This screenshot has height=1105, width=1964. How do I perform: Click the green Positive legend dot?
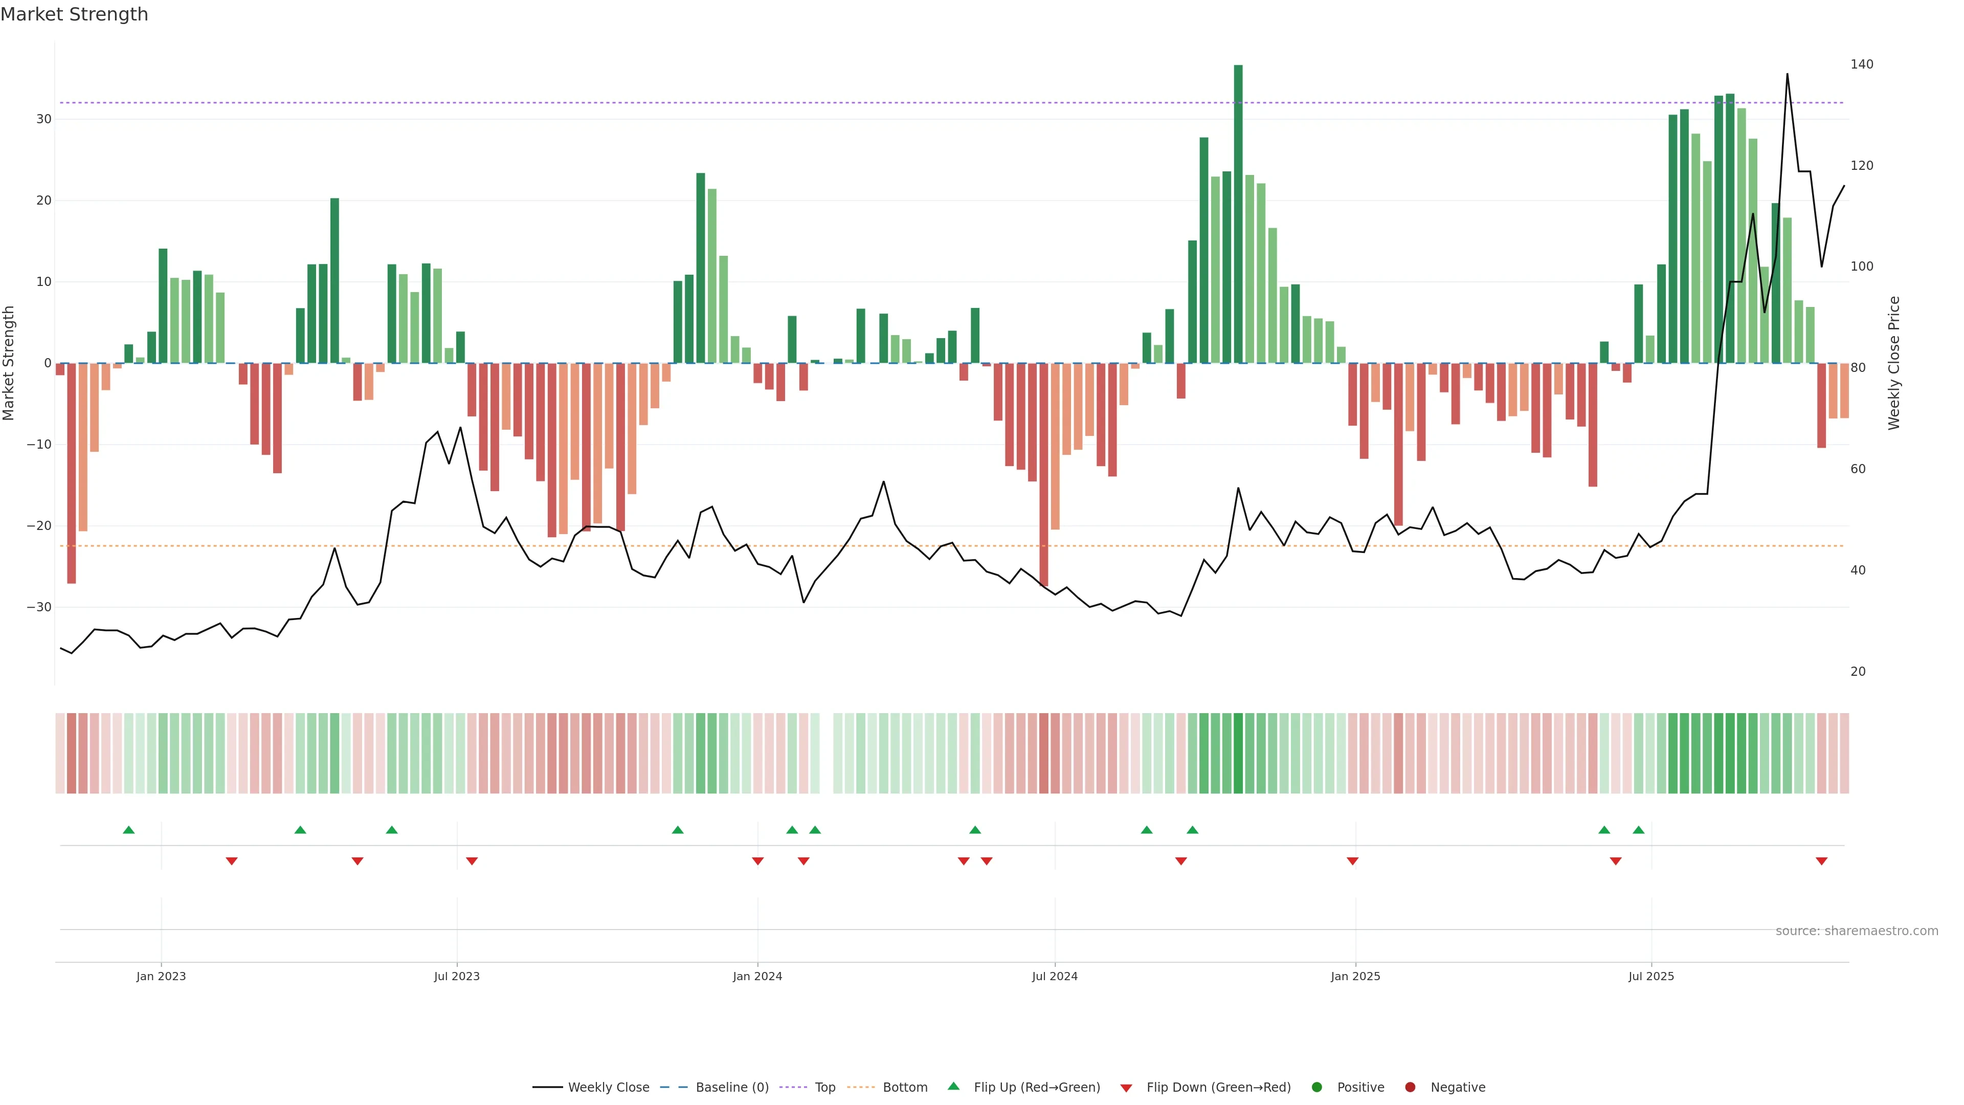[1316, 1087]
